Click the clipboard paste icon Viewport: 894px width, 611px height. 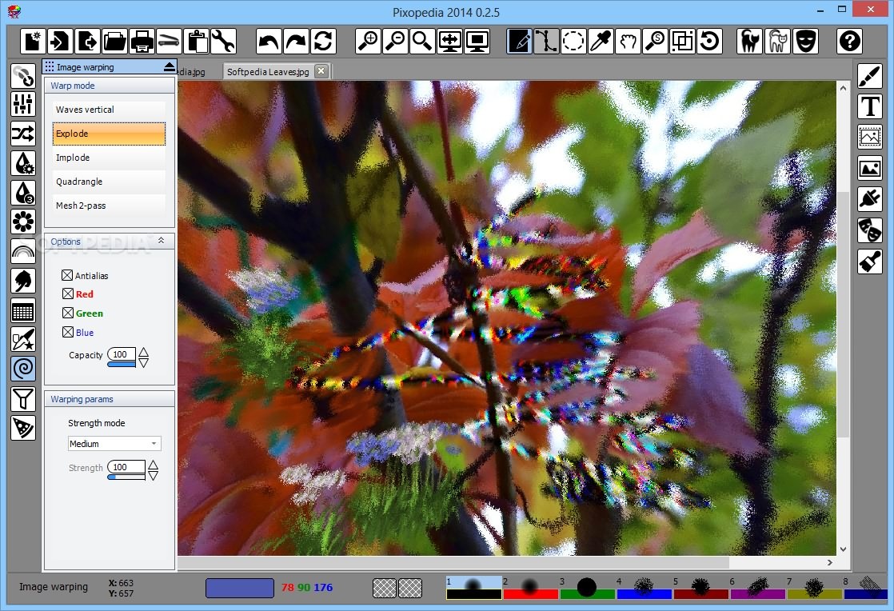[197, 41]
